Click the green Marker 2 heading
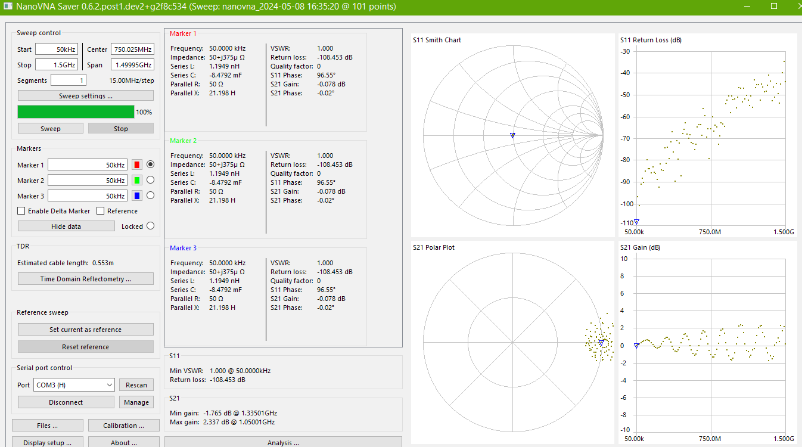802x447 pixels. click(x=183, y=141)
